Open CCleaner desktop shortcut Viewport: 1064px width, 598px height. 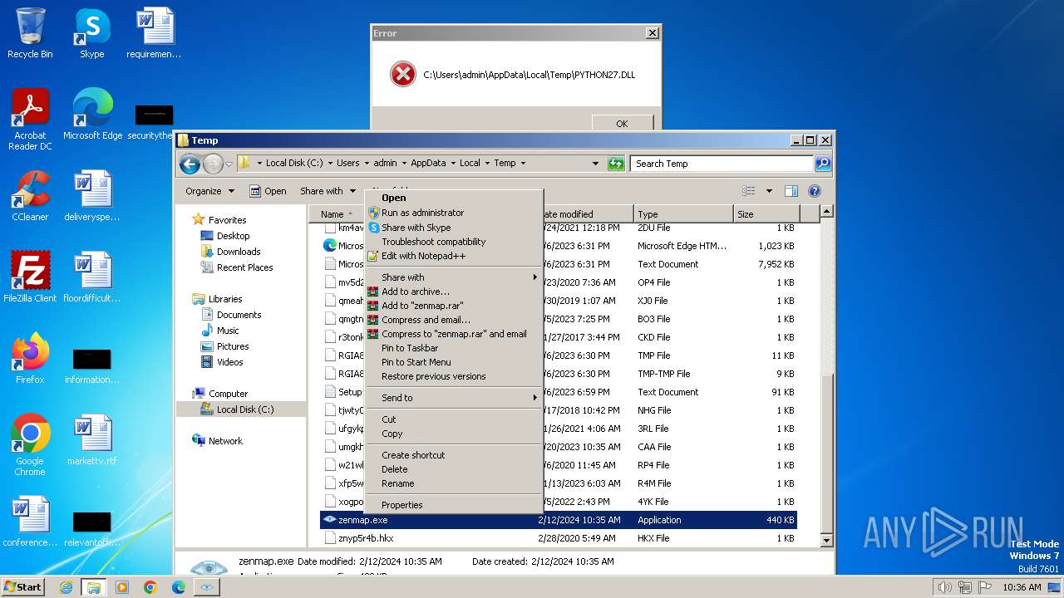(30, 196)
